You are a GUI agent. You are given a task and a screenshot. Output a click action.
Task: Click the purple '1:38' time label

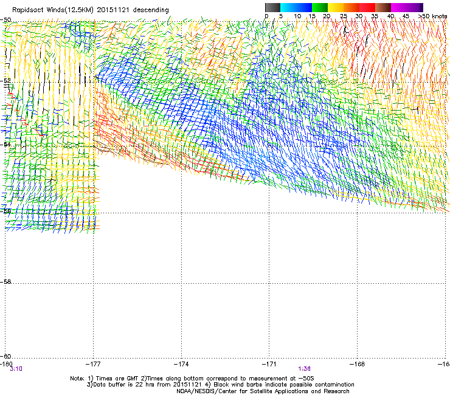pos(304,369)
